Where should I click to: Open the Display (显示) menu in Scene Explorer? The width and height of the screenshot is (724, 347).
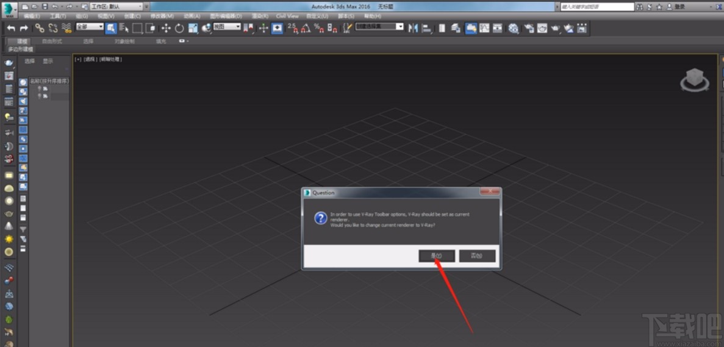(48, 61)
